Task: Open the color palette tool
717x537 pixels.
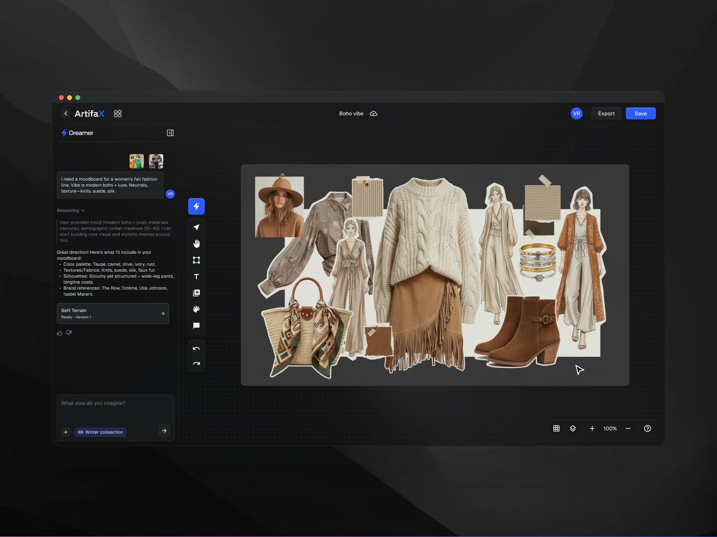Action: coord(196,309)
